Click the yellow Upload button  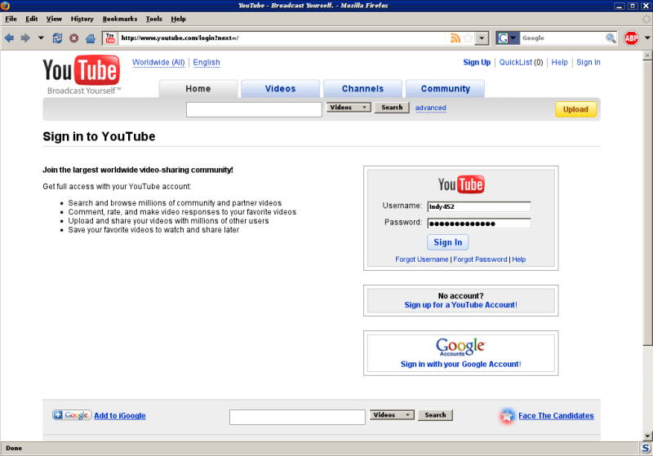click(x=575, y=109)
